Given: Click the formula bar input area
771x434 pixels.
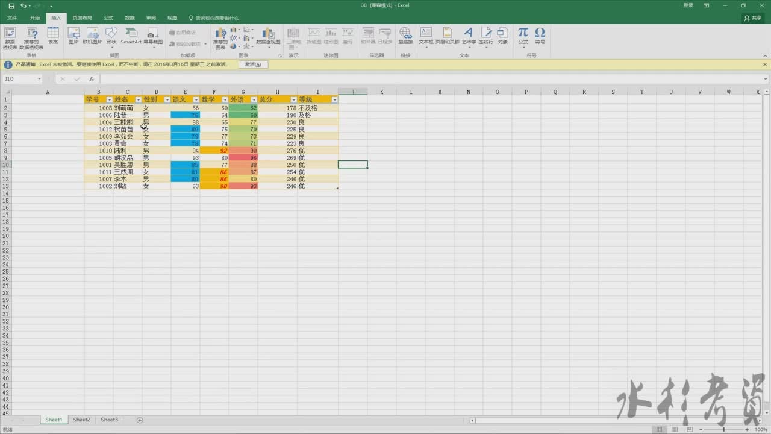Looking at the screenshot, I should coord(431,79).
